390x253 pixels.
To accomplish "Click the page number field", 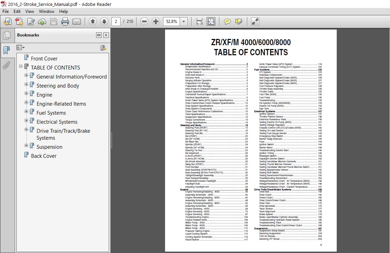I will (x=116, y=22).
